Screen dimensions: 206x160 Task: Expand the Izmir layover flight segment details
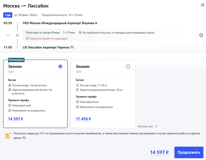pyautogui.click(x=201, y=35)
